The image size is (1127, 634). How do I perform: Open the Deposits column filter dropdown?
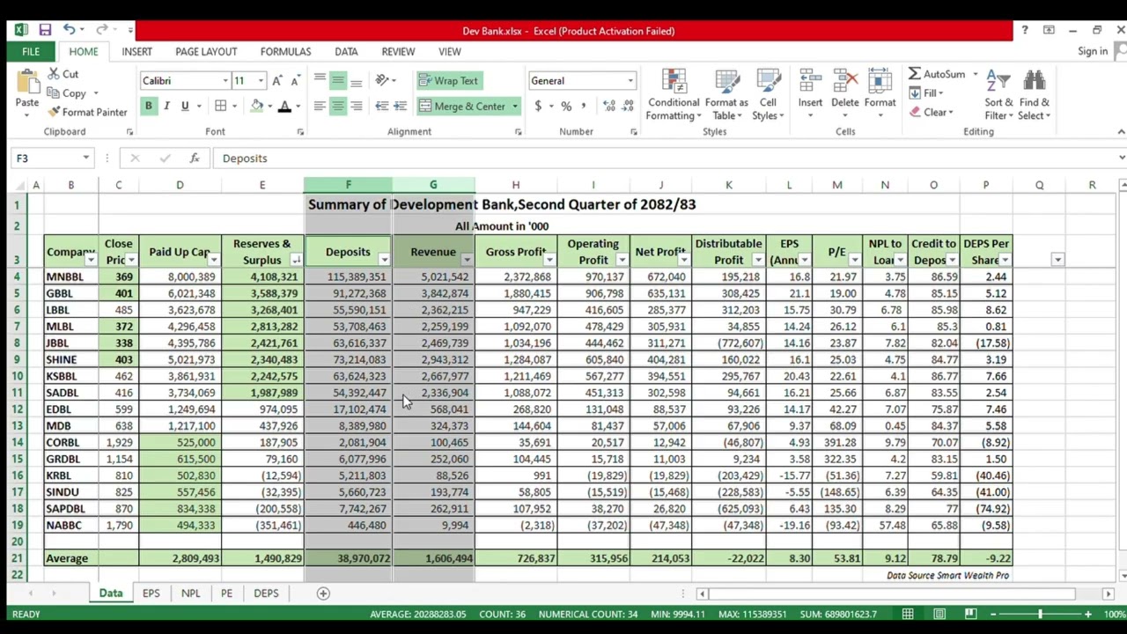384,260
